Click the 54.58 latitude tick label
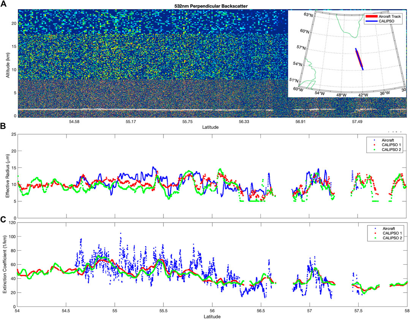The height and width of the screenshot is (319, 410). point(74,122)
